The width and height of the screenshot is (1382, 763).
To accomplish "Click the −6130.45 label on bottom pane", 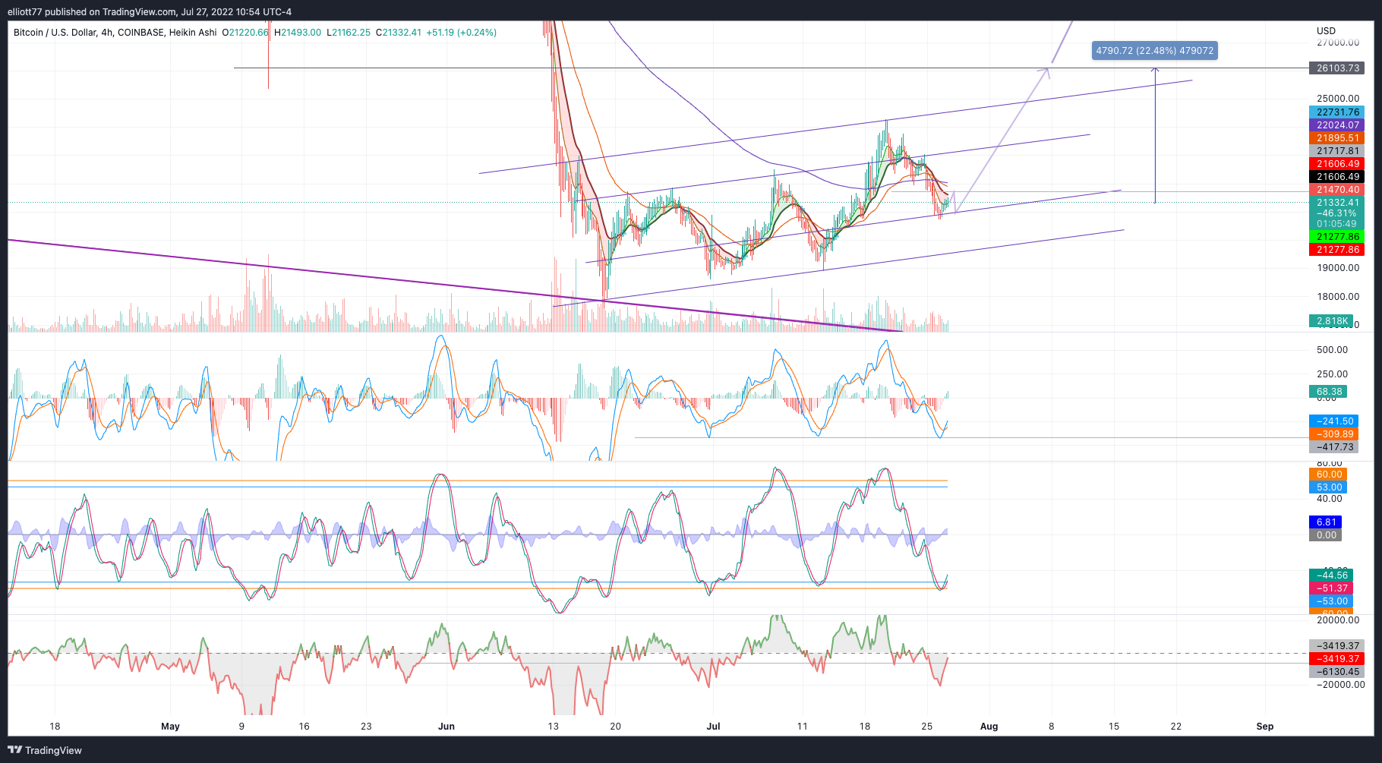I will click(1336, 672).
